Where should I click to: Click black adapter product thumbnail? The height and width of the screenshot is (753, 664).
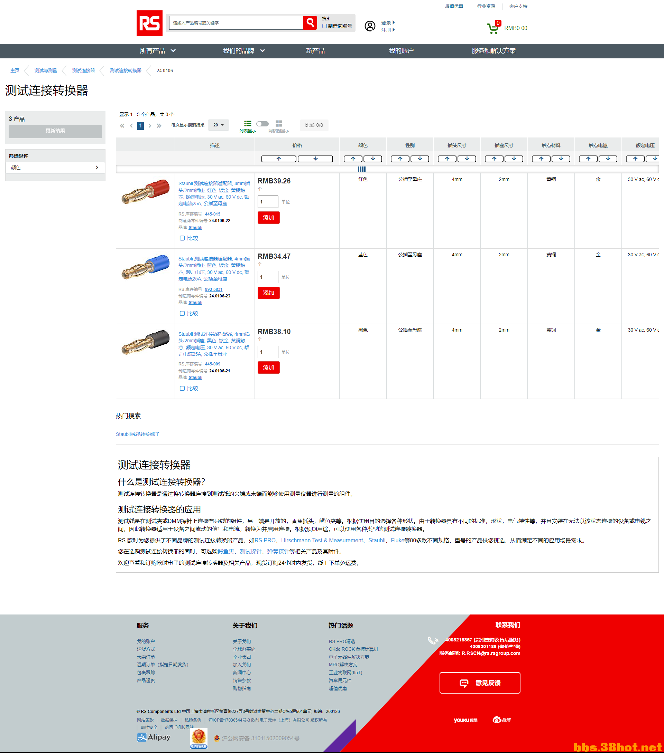[145, 342]
